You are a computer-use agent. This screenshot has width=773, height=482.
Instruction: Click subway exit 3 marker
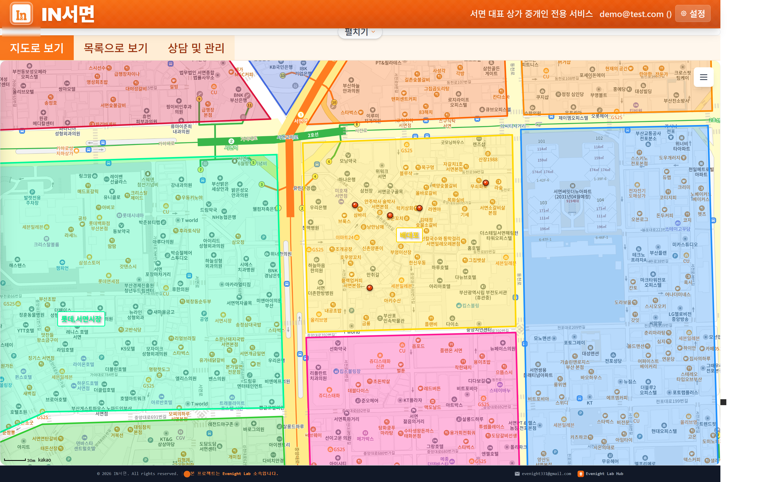point(261,184)
